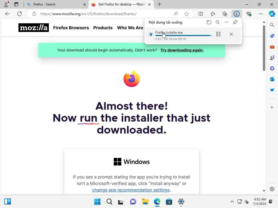
Task: Open more options in downloads panel
Action: (226, 22)
